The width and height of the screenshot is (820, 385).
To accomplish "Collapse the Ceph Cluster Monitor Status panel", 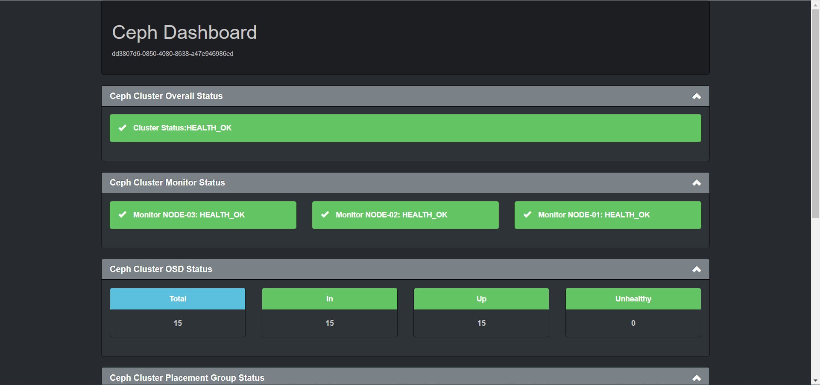I will coord(697,183).
